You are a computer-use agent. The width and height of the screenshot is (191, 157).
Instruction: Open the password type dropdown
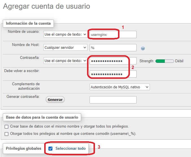pyautogui.click(x=65, y=61)
